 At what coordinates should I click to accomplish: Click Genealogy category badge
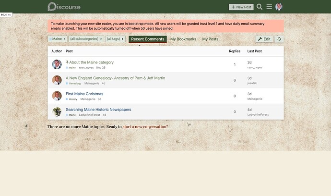click(73, 84)
